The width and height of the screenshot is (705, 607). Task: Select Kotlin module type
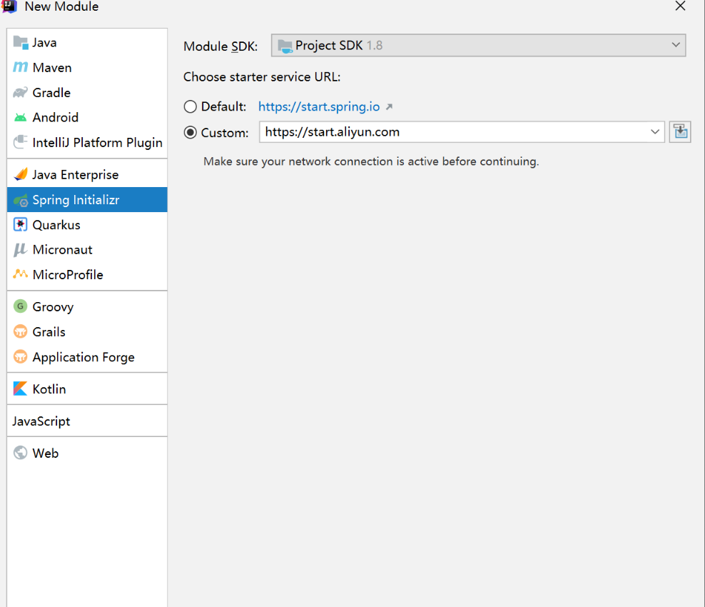click(x=87, y=388)
